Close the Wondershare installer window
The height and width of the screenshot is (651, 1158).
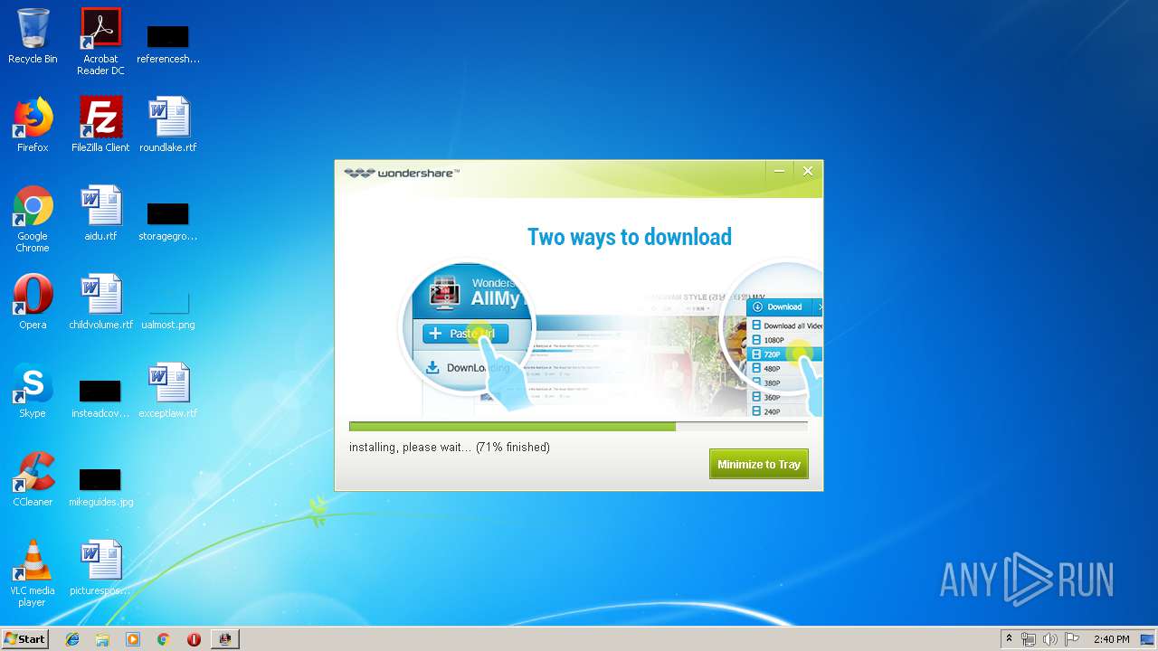tap(808, 171)
